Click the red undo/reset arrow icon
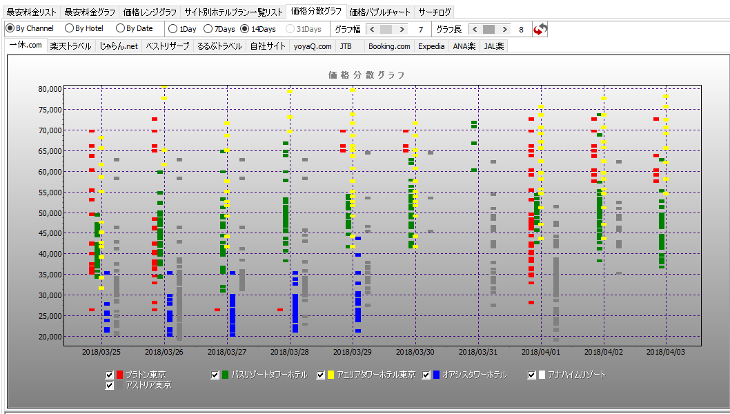Image resolution: width=730 pixels, height=414 pixels. point(540,29)
